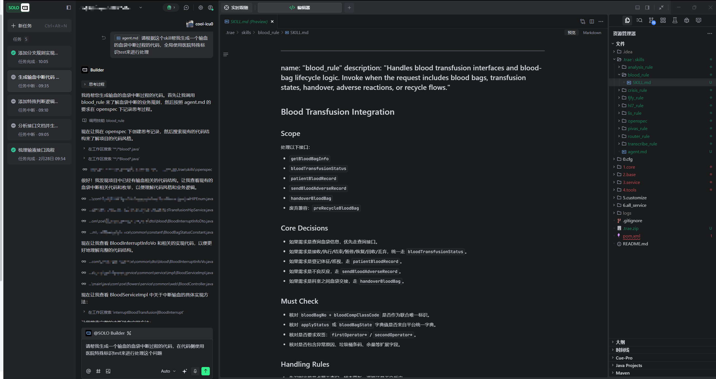Click the microphone voice input icon
This screenshot has height=379, width=716.
tap(195, 371)
